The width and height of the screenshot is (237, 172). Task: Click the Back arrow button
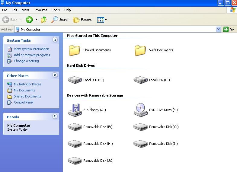coord(6,20)
